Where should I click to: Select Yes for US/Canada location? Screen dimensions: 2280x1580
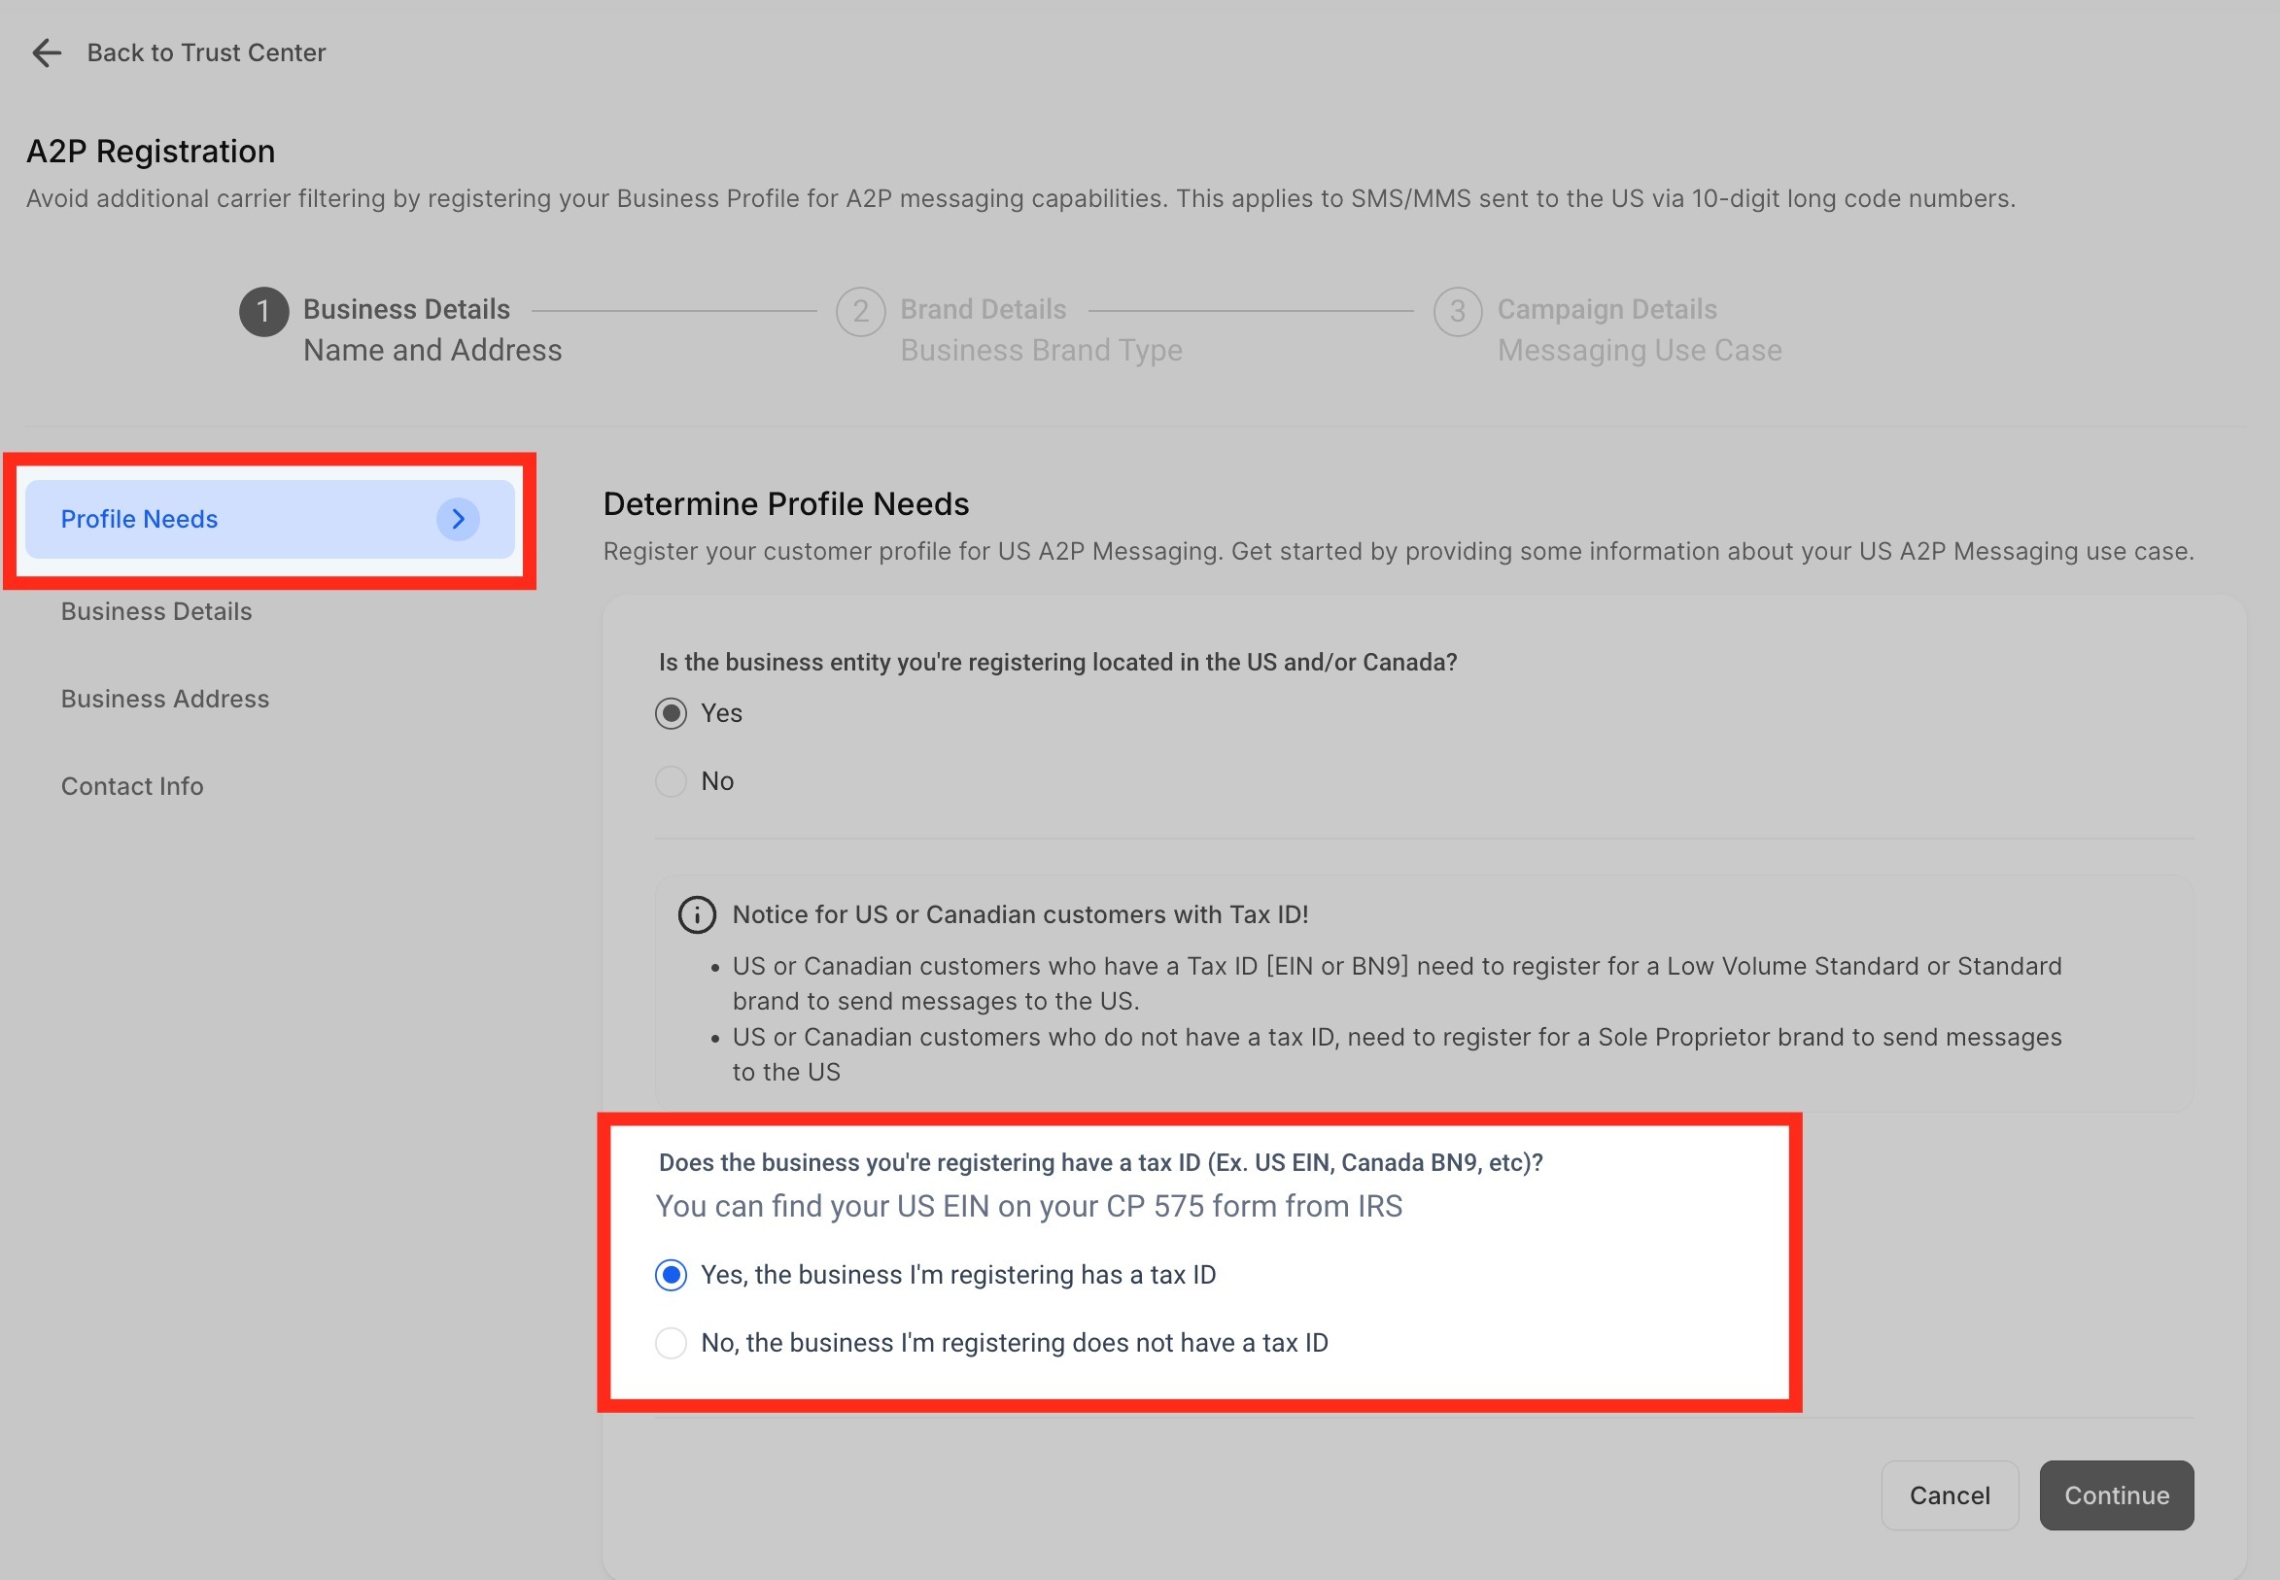(672, 713)
